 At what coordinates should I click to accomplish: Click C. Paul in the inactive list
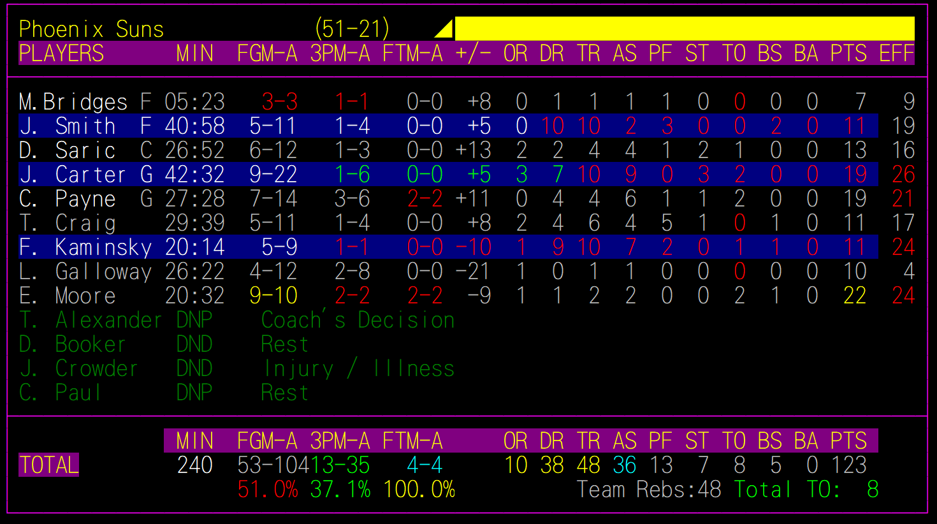pyautogui.click(x=61, y=393)
